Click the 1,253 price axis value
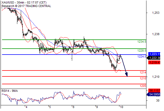 156,13
